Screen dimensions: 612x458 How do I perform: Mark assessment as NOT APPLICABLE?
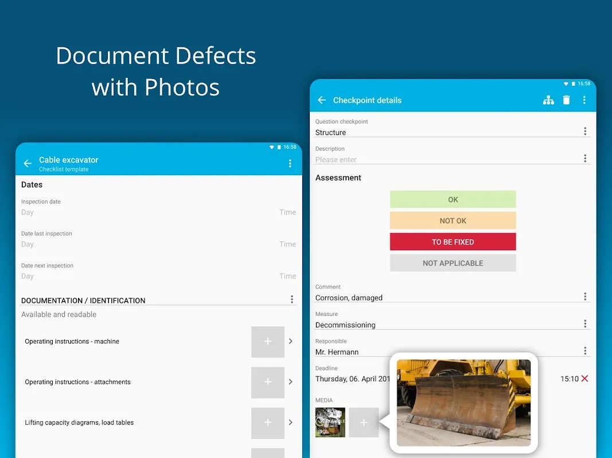coord(453,263)
